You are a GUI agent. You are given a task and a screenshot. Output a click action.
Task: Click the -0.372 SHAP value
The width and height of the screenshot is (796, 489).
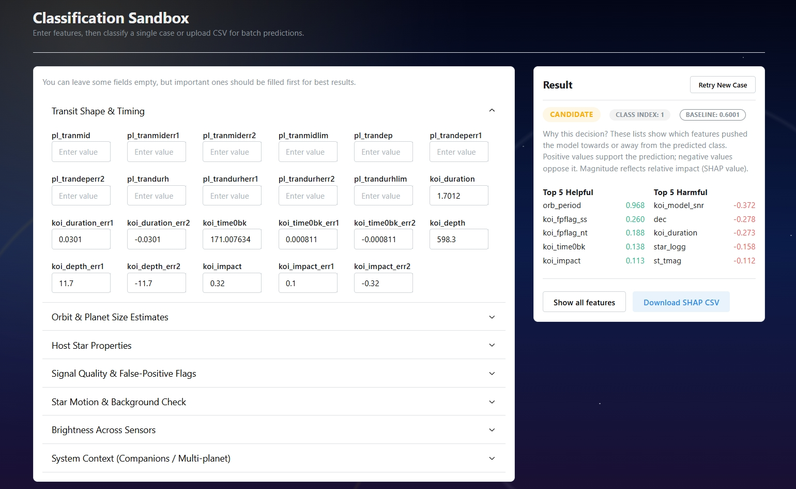click(x=744, y=205)
